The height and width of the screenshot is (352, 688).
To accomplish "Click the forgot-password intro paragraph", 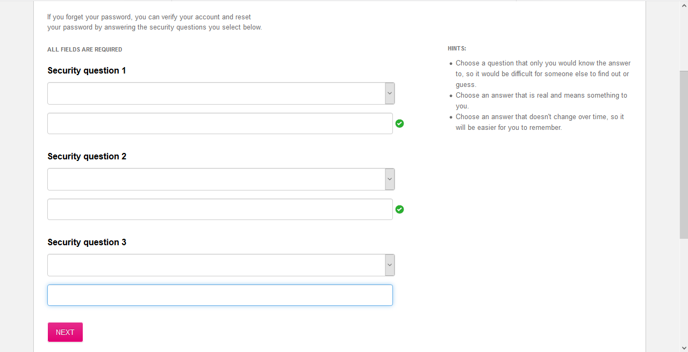I will (x=154, y=22).
